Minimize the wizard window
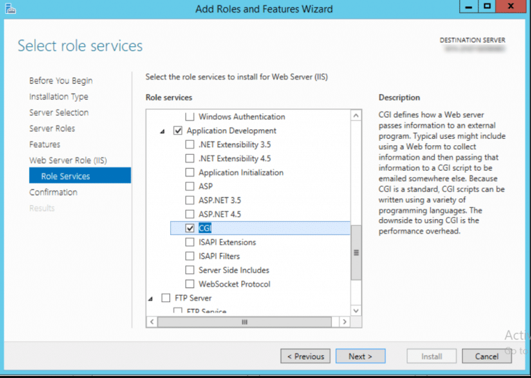This screenshot has height=378, width=531. coord(469,7)
